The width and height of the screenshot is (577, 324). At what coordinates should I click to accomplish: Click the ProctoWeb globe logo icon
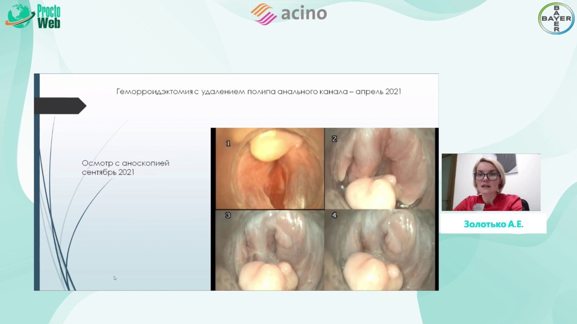(x=19, y=16)
